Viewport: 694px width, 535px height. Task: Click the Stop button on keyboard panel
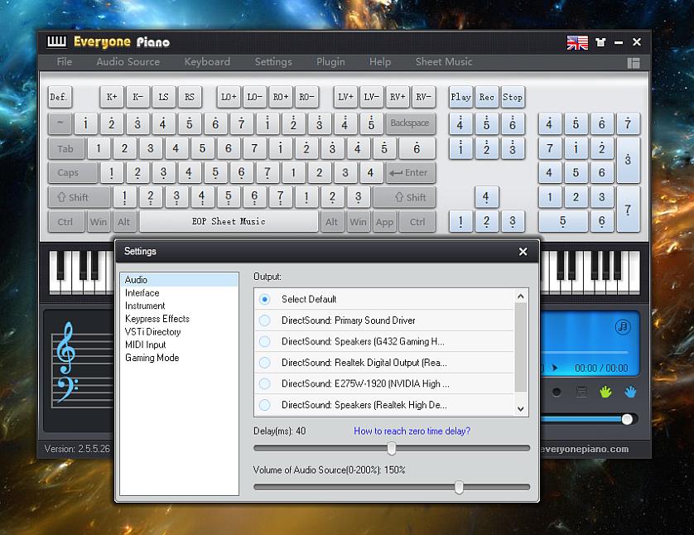coord(513,97)
